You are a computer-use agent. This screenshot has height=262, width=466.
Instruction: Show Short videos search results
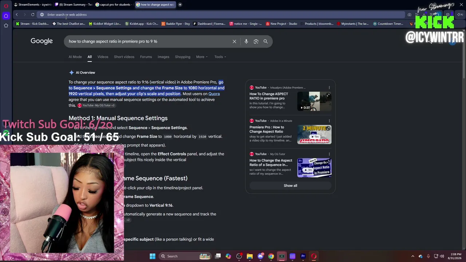click(x=124, y=57)
